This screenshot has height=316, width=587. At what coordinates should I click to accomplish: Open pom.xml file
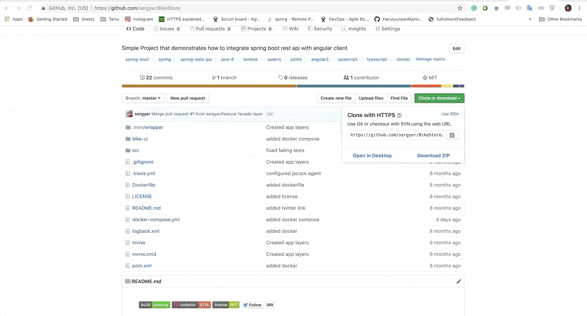pyautogui.click(x=142, y=266)
